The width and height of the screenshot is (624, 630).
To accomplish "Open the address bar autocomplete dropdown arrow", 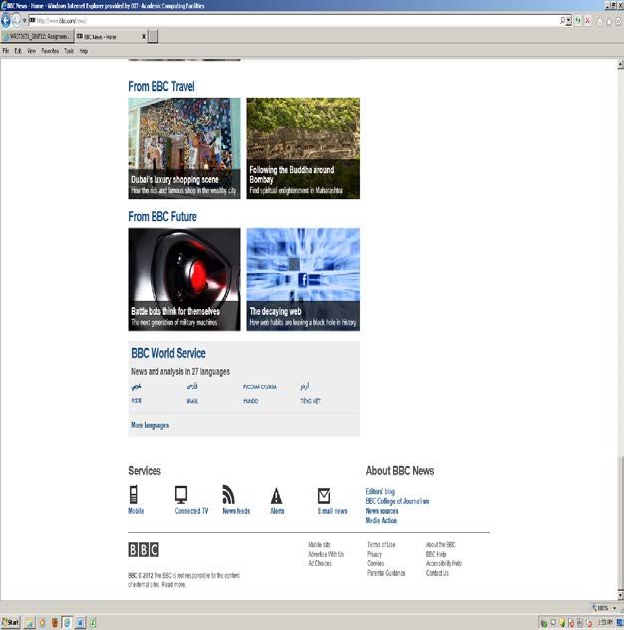I will point(569,21).
